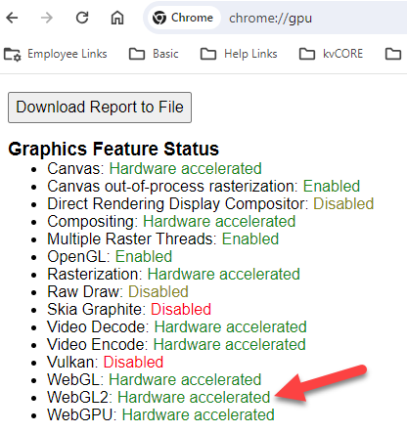Screen dimensions: 407x433
Task: Click the browser back arrow
Action: click(12, 18)
